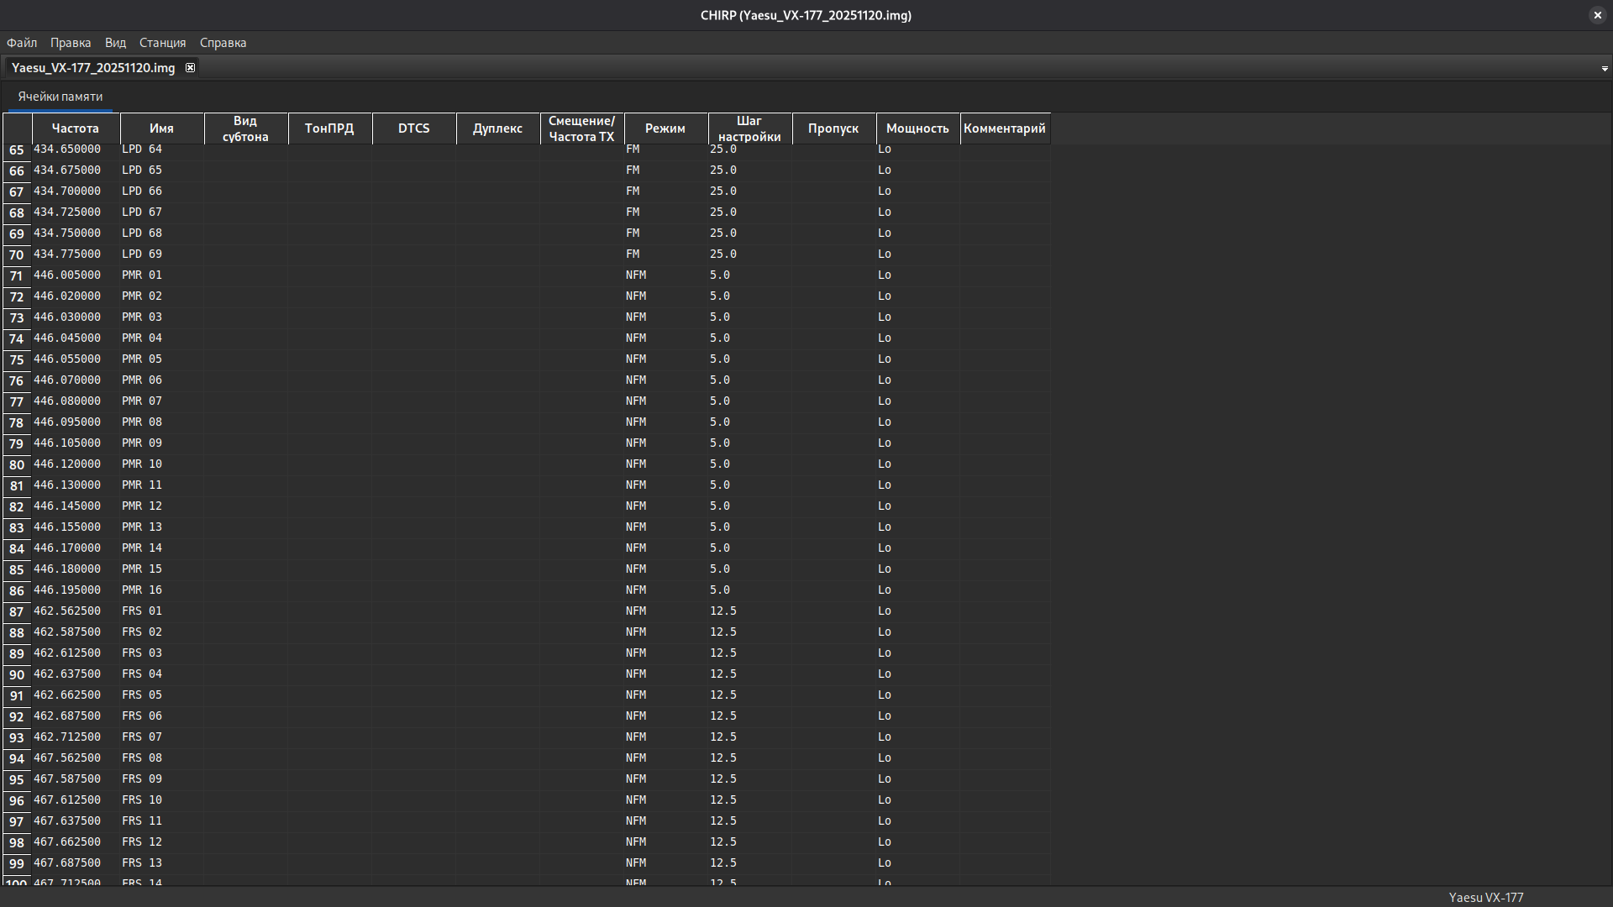The height and width of the screenshot is (907, 1613).
Task: Click the Шаг настройки column header
Action: tap(749, 128)
